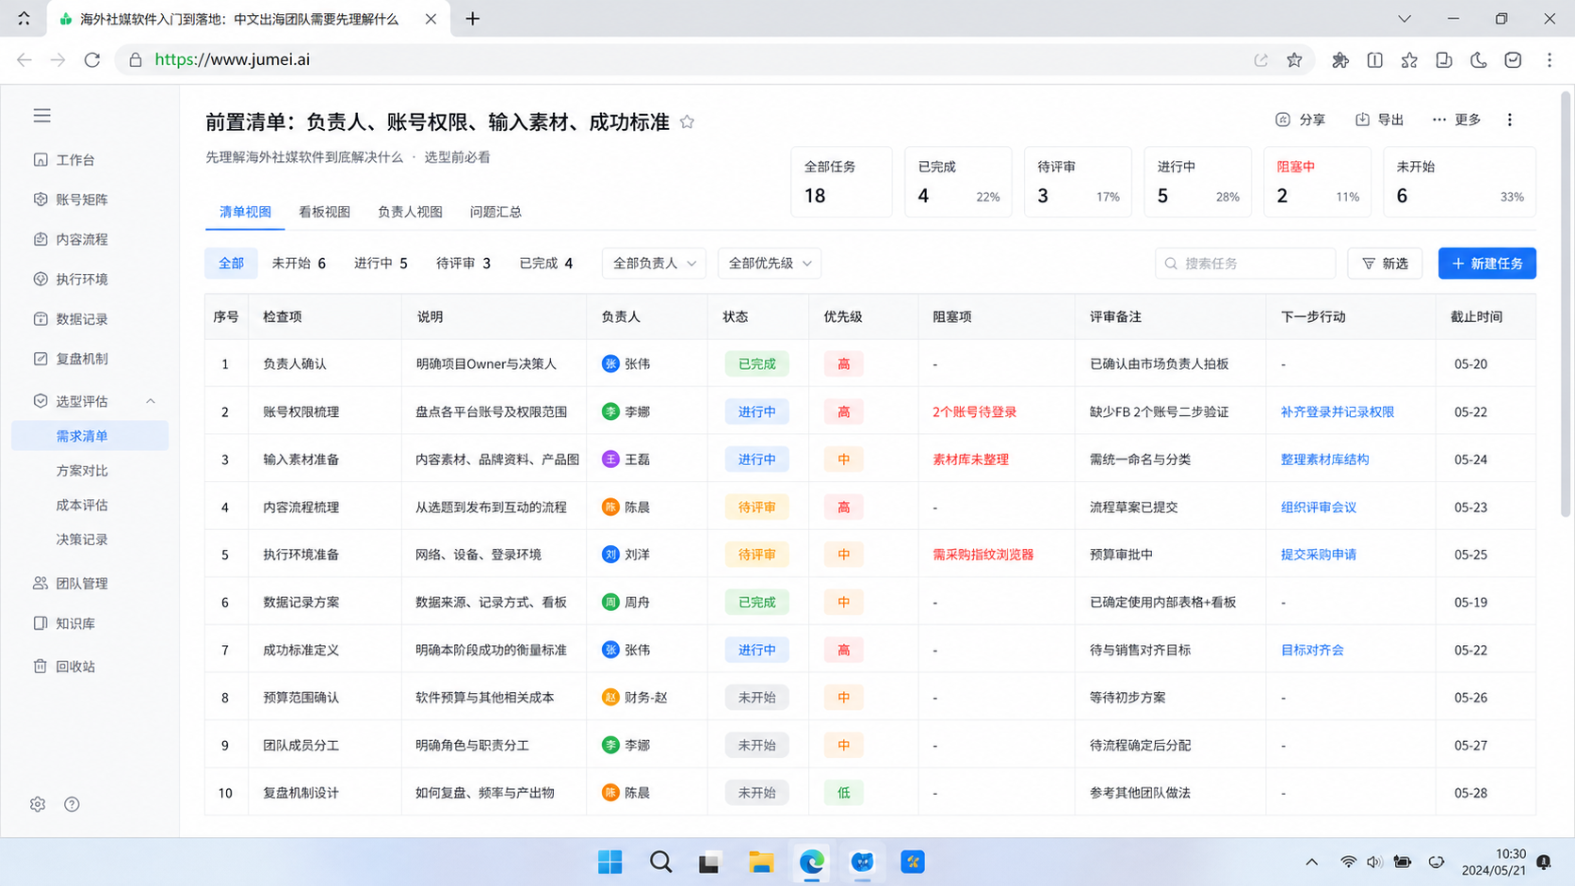
Task: Click the 分享 share button
Action: 1300,120
